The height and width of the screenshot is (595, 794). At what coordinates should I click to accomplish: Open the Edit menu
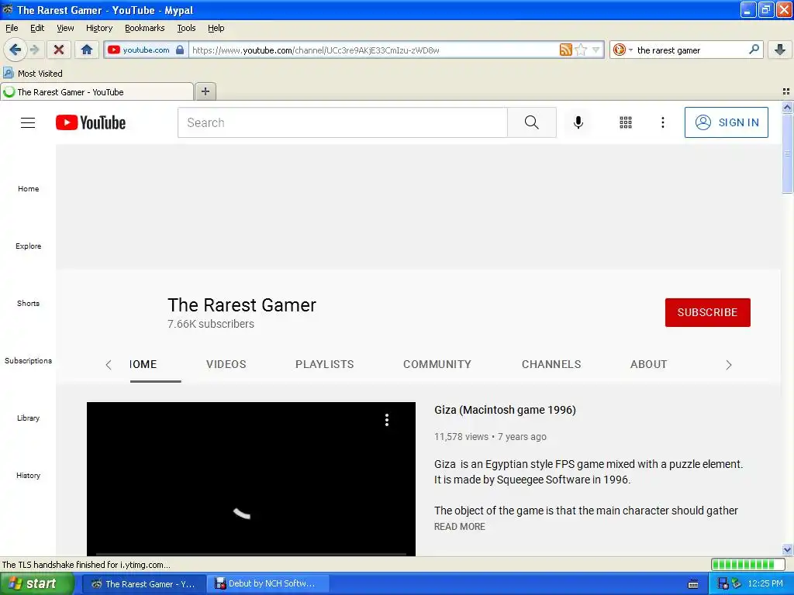pyautogui.click(x=37, y=28)
